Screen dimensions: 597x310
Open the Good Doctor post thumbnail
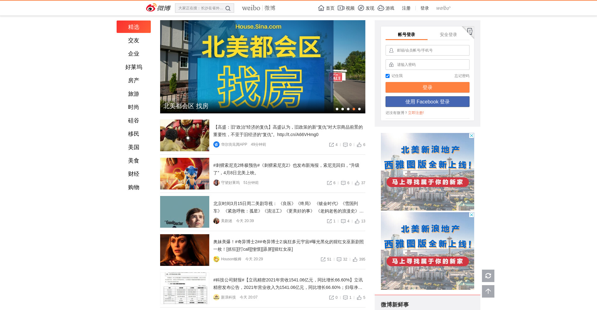click(185, 212)
